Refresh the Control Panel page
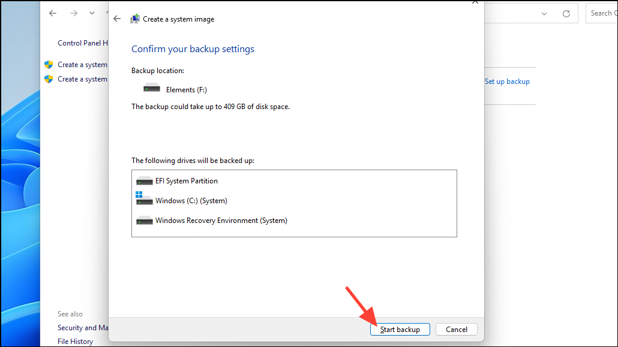 tap(566, 13)
